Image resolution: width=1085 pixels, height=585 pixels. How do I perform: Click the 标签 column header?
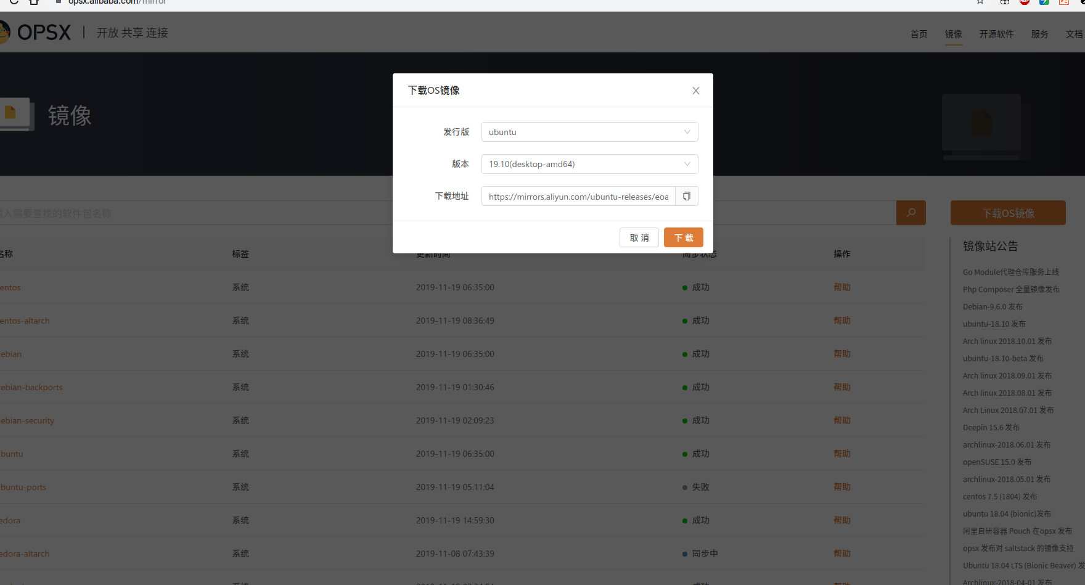pyautogui.click(x=240, y=254)
